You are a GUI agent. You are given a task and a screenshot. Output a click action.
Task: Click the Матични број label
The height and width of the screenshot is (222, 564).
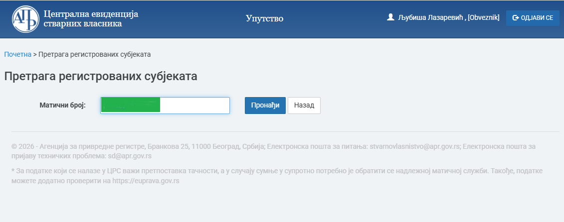63,106
